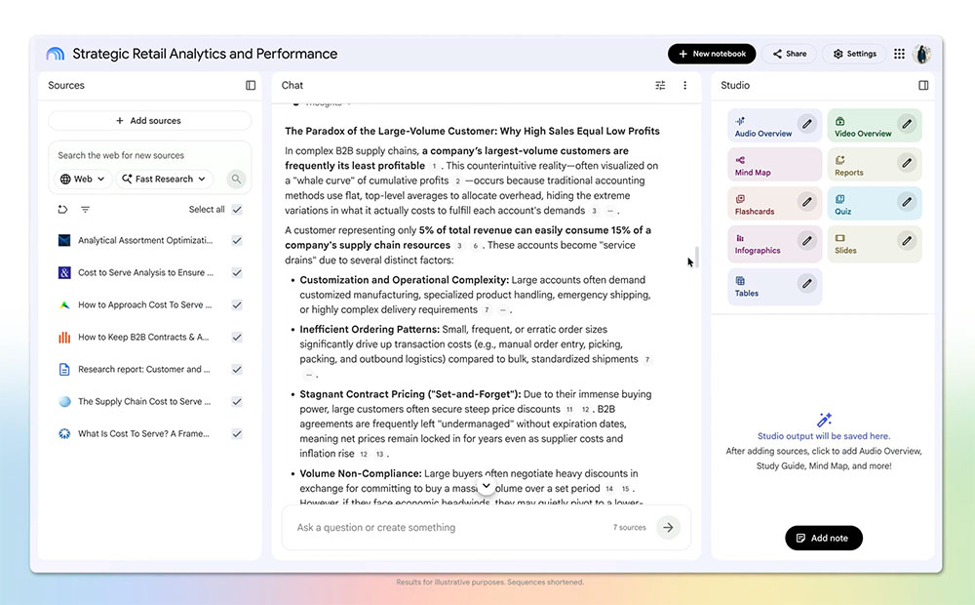Expand citations after 'complex delivery requirements'
The image size is (975, 605).
[502, 310]
